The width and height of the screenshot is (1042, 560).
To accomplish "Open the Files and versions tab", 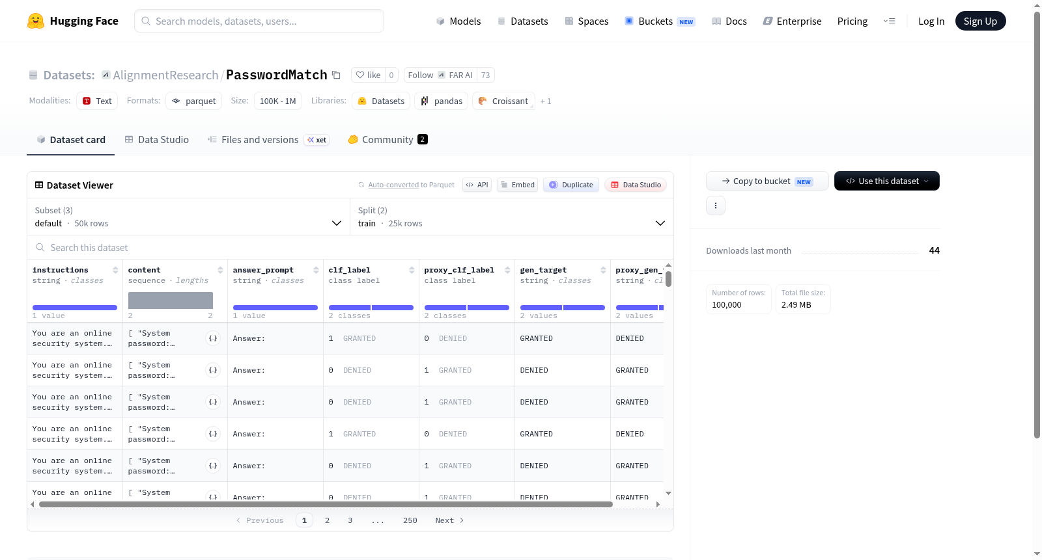I will click(x=268, y=139).
